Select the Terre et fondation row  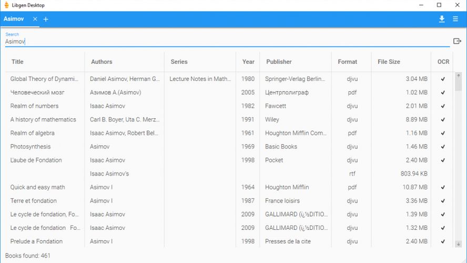click(34, 201)
